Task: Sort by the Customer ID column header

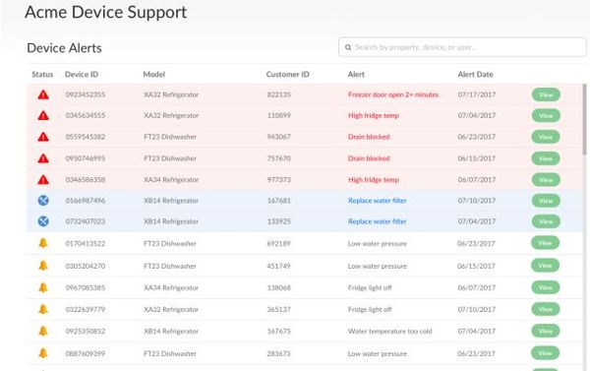Action: click(287, 74)
